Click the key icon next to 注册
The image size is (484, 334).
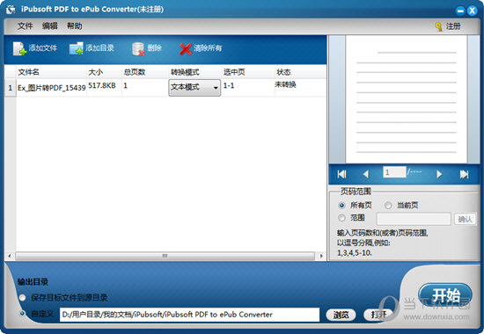click(438, 26)
